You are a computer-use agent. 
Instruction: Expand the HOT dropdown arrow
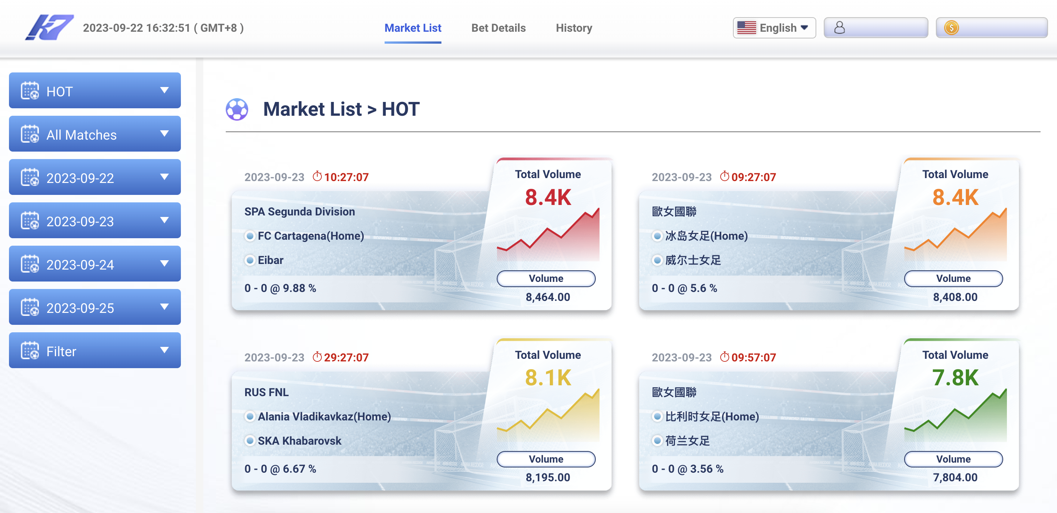tap(164, 90)
